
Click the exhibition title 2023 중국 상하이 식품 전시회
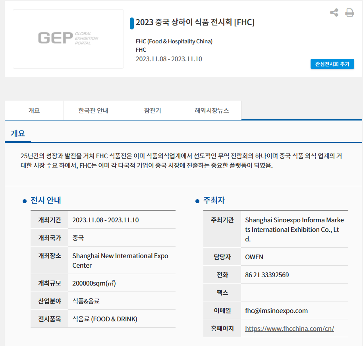(195, 22)
